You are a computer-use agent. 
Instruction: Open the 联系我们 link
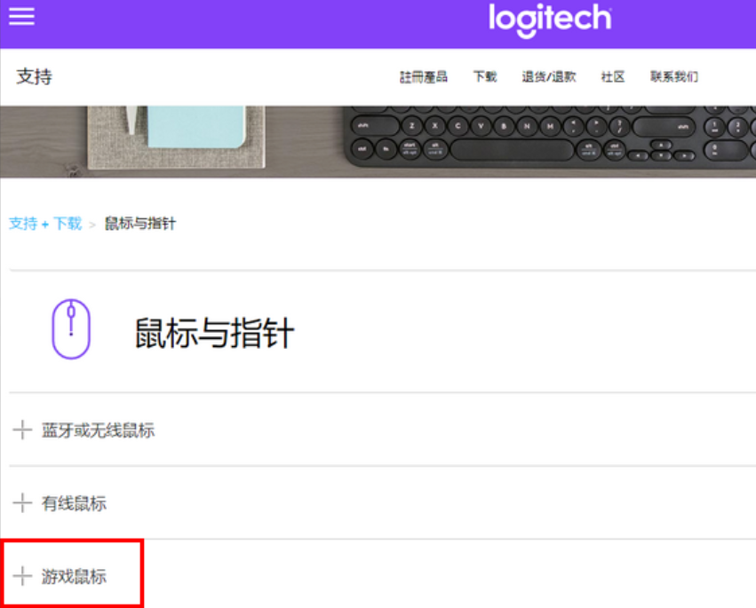point(673,77)
